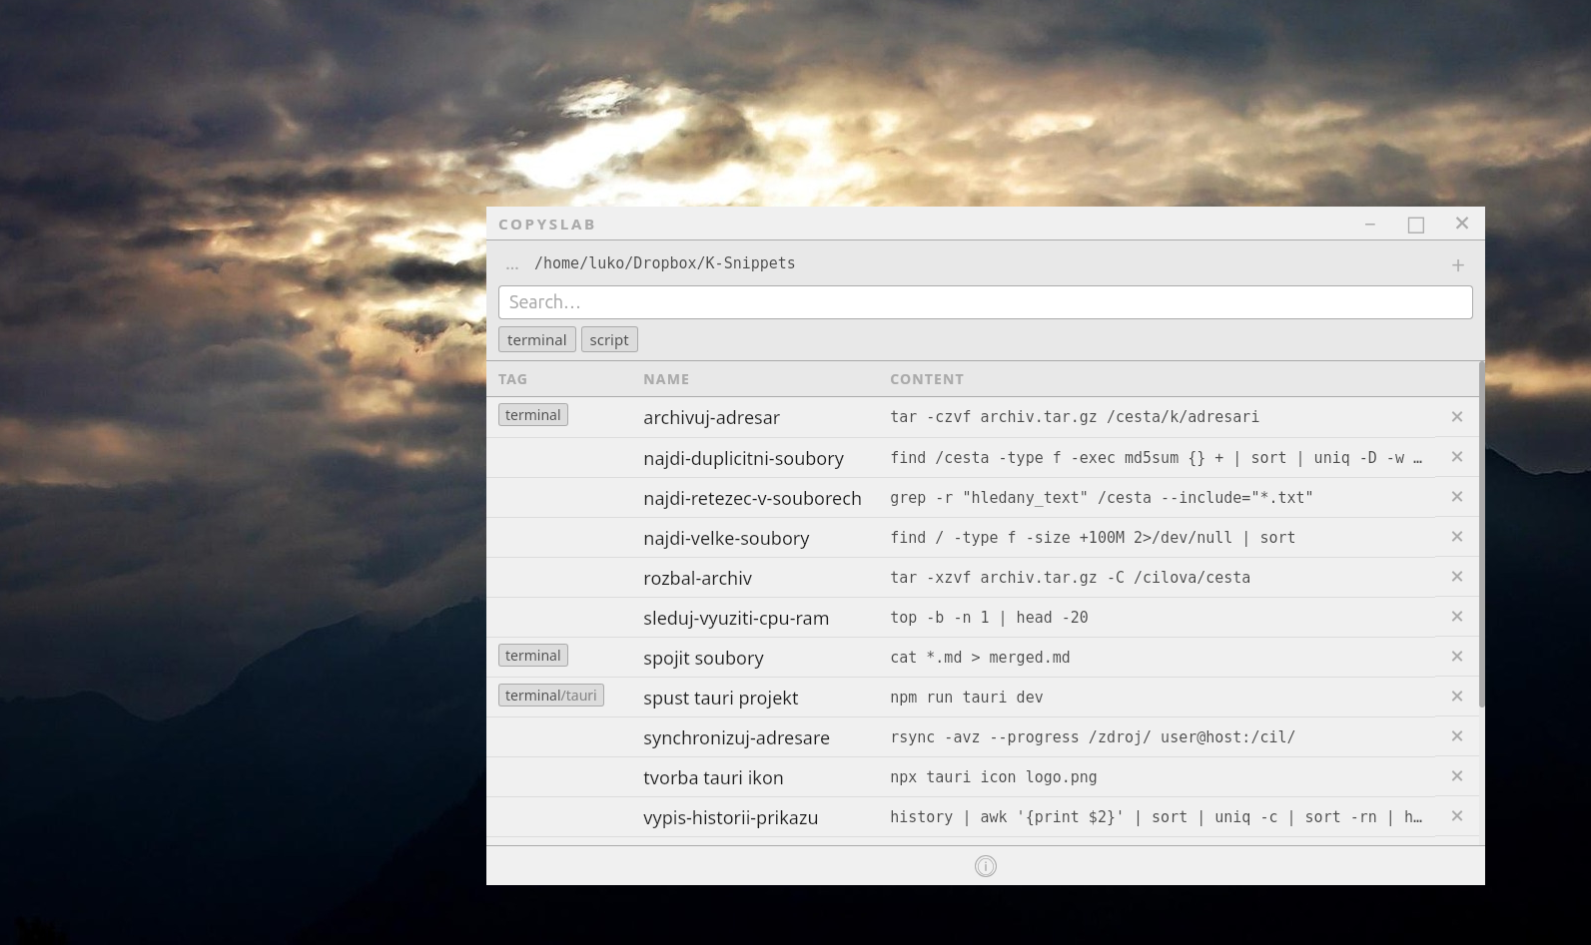This screenshot has width=1591, height=945.
Task: Remove the vypis-historii-prikazu row
Action: [1456, 816]
